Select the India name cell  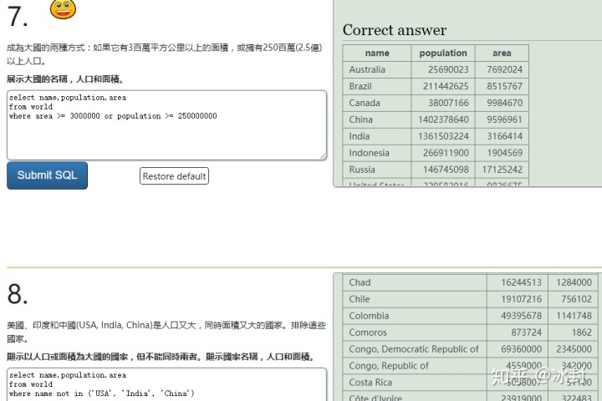pos(377,136)
